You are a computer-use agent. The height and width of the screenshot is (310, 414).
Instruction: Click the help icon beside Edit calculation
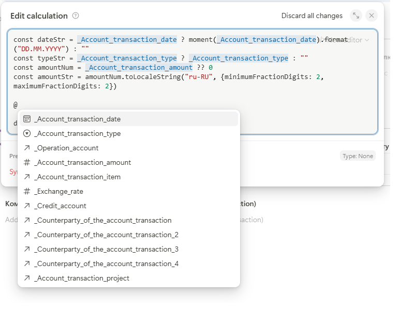(76, 16)
